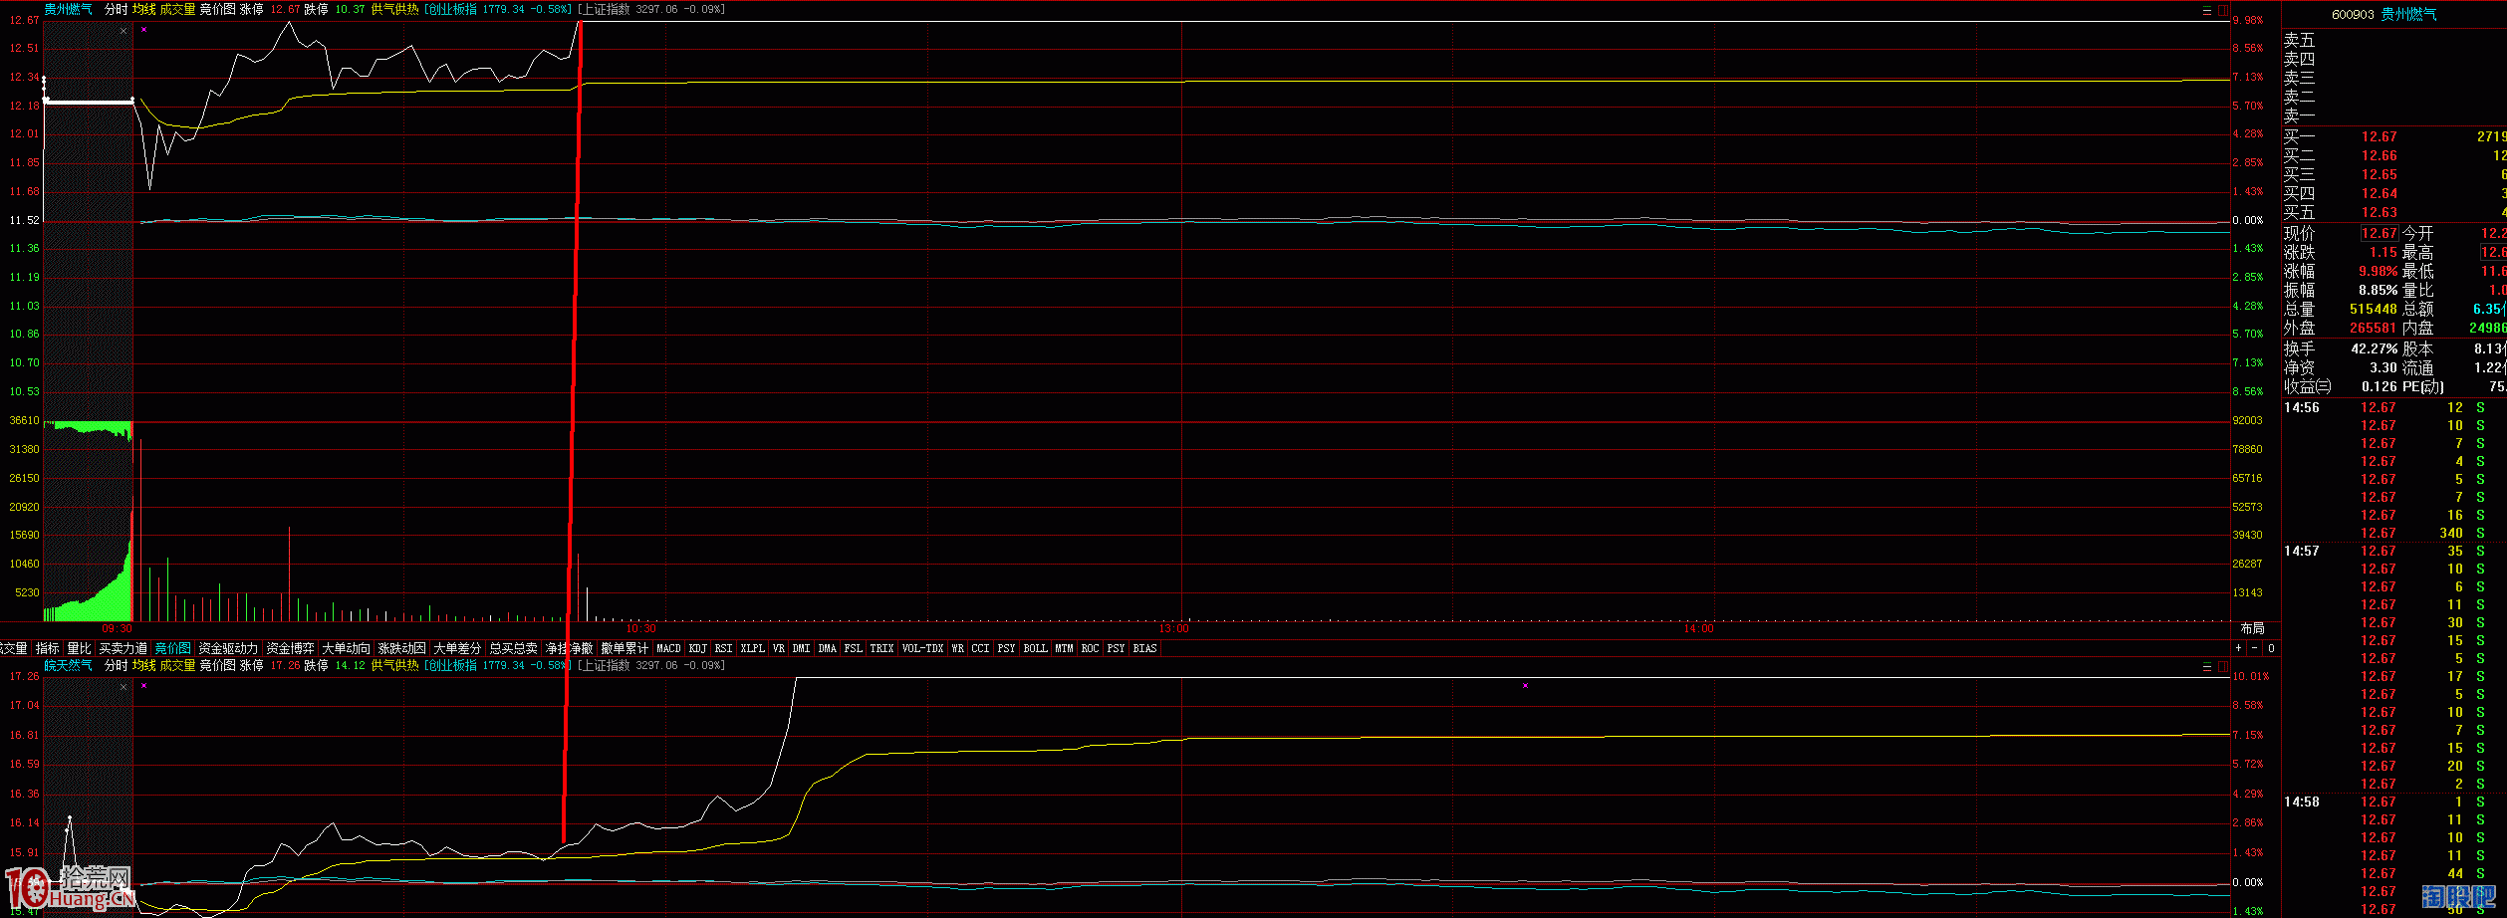Screen dimensions: 2507x918
Task: Click the plus button under 布局
Action: (2238, 648)
